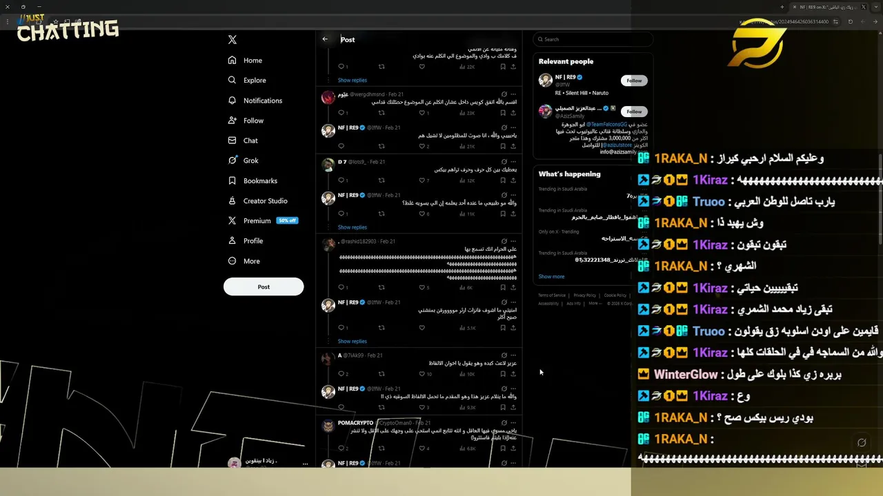
Task: Click the Creator Studio sidebar icon
Action: pos(232,200)
